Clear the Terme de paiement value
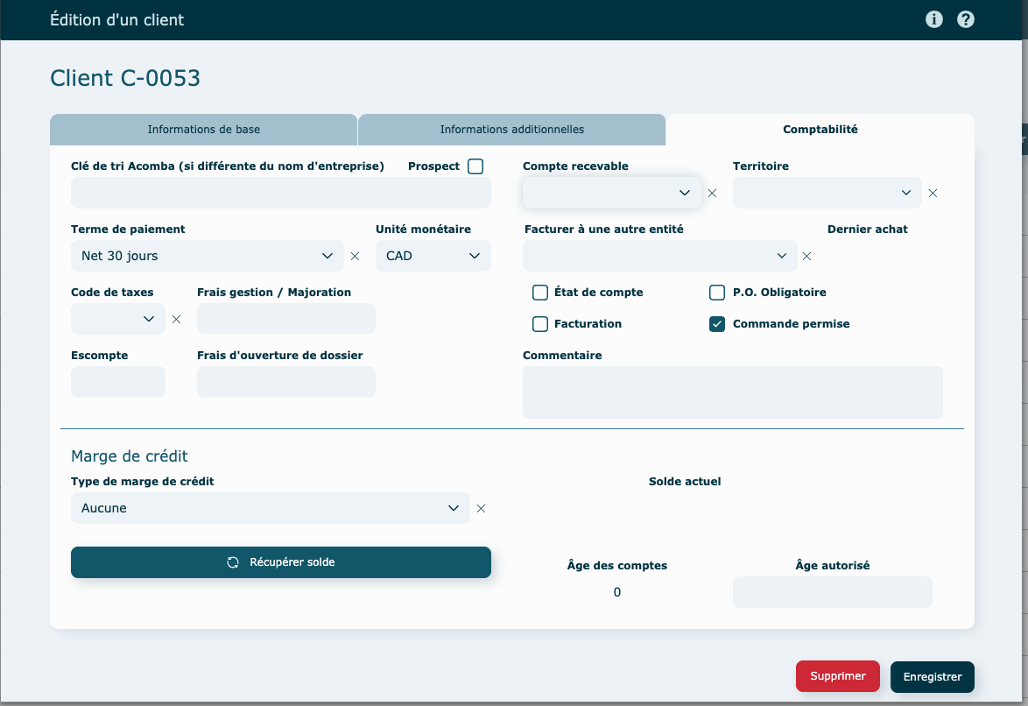Viewport: 1028px width, 706px height. [x=355, y=257]
